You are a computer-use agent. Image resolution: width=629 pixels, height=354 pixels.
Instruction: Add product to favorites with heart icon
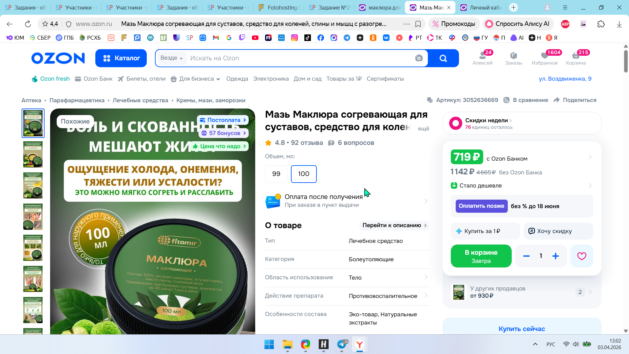tap(581, 256)
